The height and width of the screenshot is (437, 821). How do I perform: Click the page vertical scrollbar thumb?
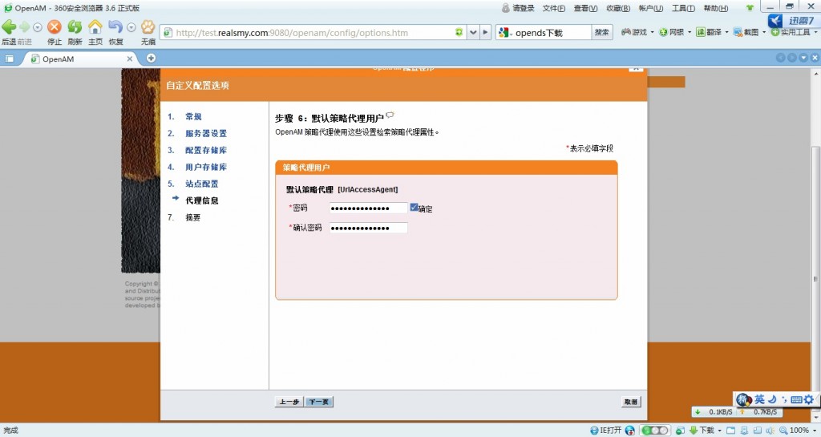pos(815,279)
